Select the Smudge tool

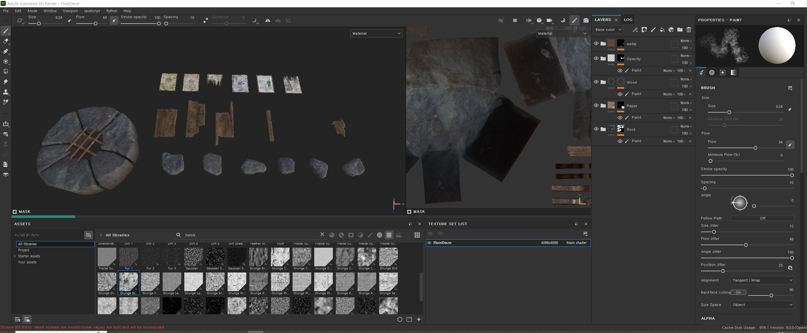click(5, 82)
